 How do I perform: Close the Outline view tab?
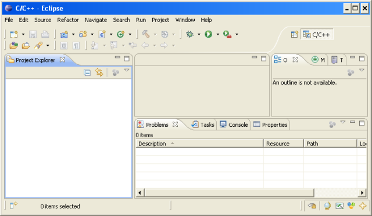pyautogui.click(x=295, y=60)
